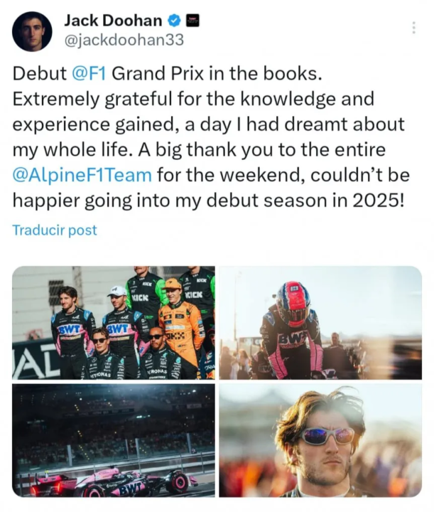Open Jack Doohan's profile avatar

(x=32, y=31)
